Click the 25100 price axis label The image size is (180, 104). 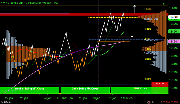pyautogui.click(x=174, y=8)
